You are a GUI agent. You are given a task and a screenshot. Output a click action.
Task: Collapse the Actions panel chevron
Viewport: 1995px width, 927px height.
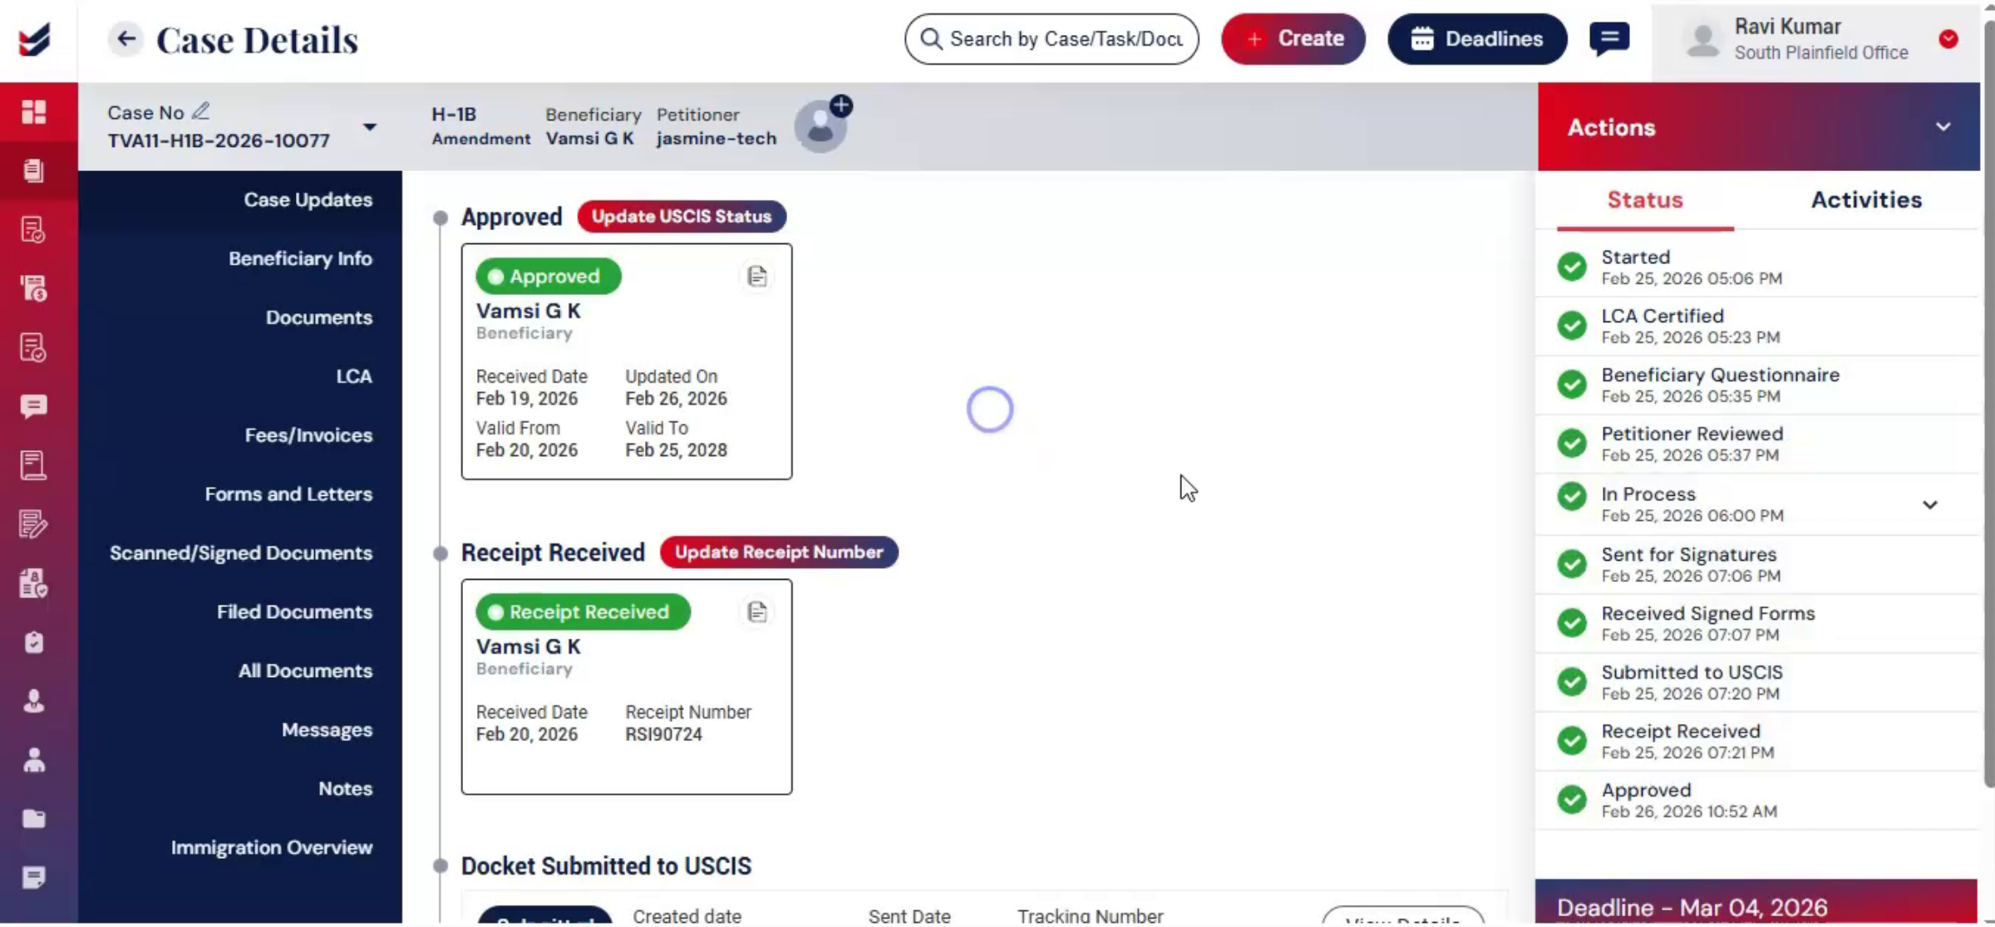click(x=1943, y=127)
